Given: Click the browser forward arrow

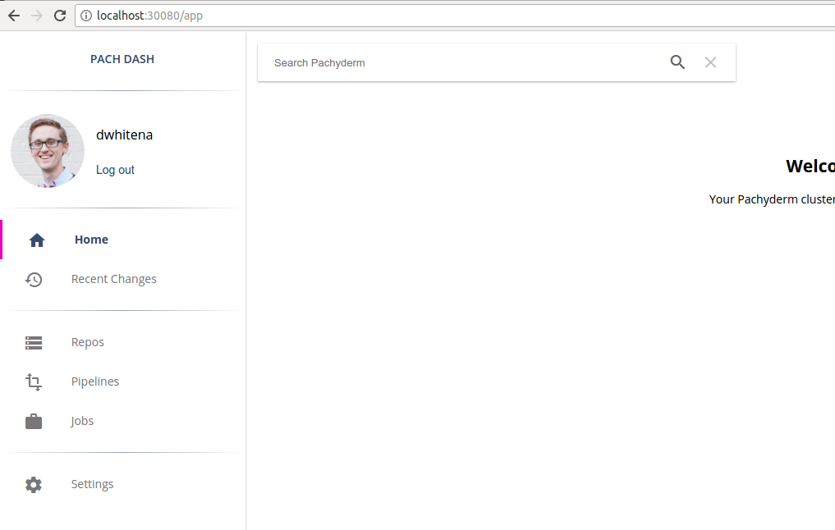Looking at the screenshot, I should 37,16.
